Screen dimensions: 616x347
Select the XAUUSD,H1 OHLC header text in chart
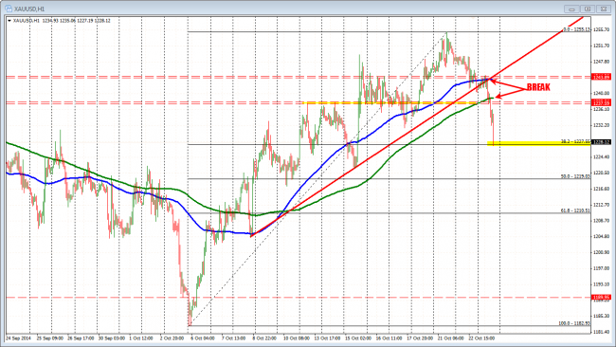pyautogui.click(x=62, y=21)
